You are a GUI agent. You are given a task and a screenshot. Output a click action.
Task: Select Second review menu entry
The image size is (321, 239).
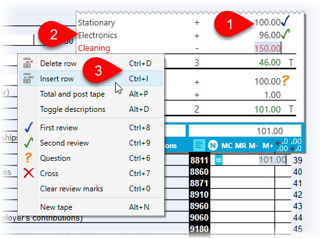tap(91, 142)
